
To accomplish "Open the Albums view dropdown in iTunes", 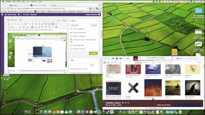I will click(200, 63).
